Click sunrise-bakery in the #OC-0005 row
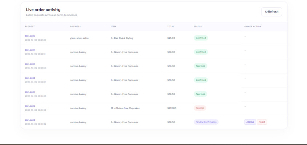The width and height of the screenshot is (307, 145). [78, 66]
